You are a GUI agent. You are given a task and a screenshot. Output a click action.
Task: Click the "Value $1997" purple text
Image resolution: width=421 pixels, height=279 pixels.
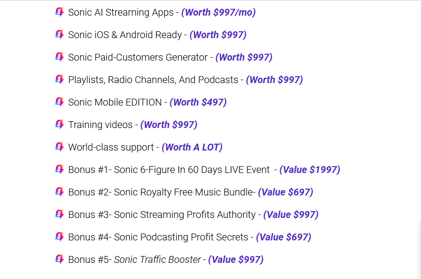(310, 170)
